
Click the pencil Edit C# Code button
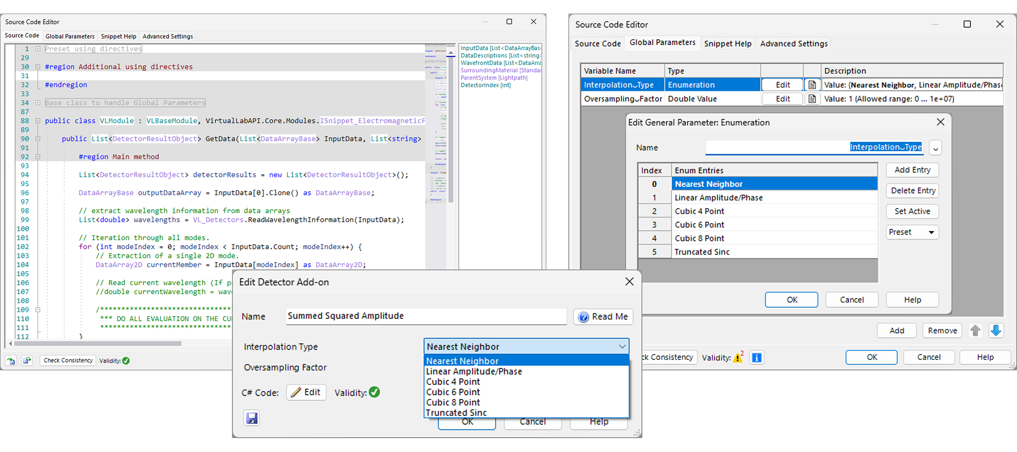click(306, 392)
